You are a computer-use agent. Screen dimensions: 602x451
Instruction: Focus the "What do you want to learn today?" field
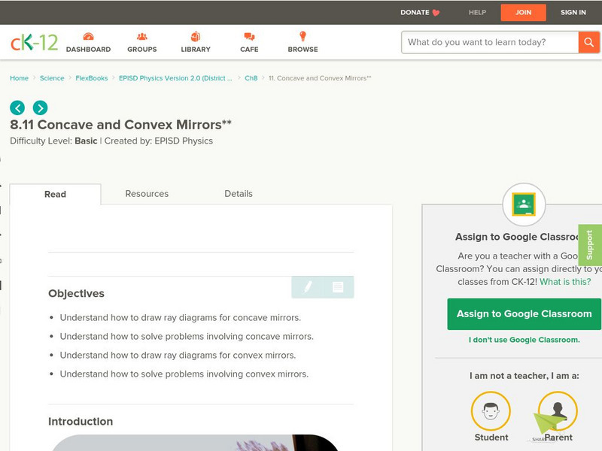point(489,42)
